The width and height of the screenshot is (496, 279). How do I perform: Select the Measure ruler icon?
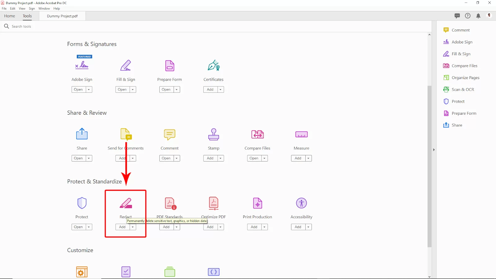pyautogui.click(x=301, y=135)
